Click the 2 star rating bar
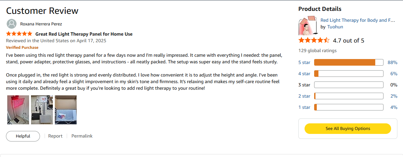 click(x=348, y=96)
